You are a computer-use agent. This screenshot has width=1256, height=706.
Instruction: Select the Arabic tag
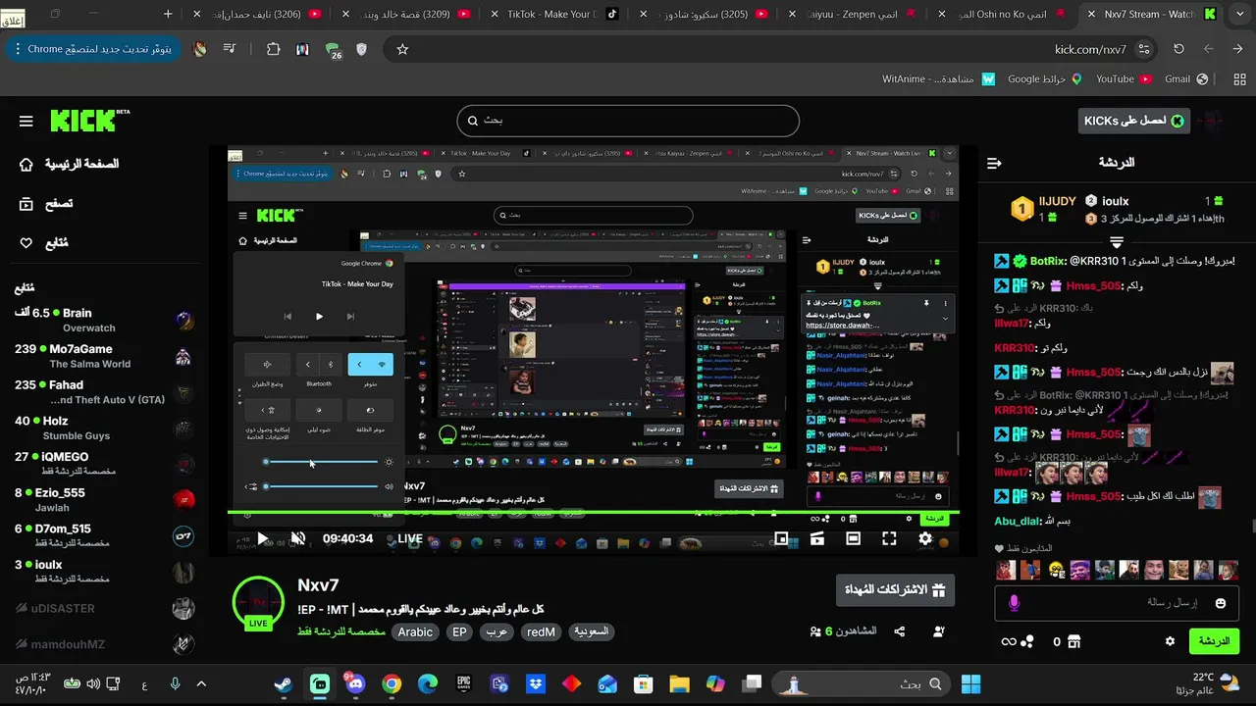coord(415,632)
